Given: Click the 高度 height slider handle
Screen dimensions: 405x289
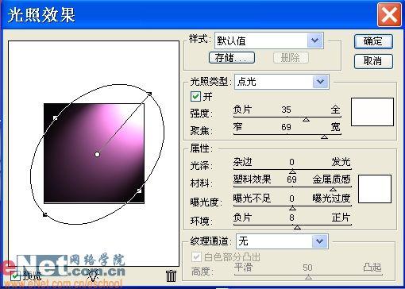Looking at the screenshot, I should pyautogui.click(x=308, y=277).
